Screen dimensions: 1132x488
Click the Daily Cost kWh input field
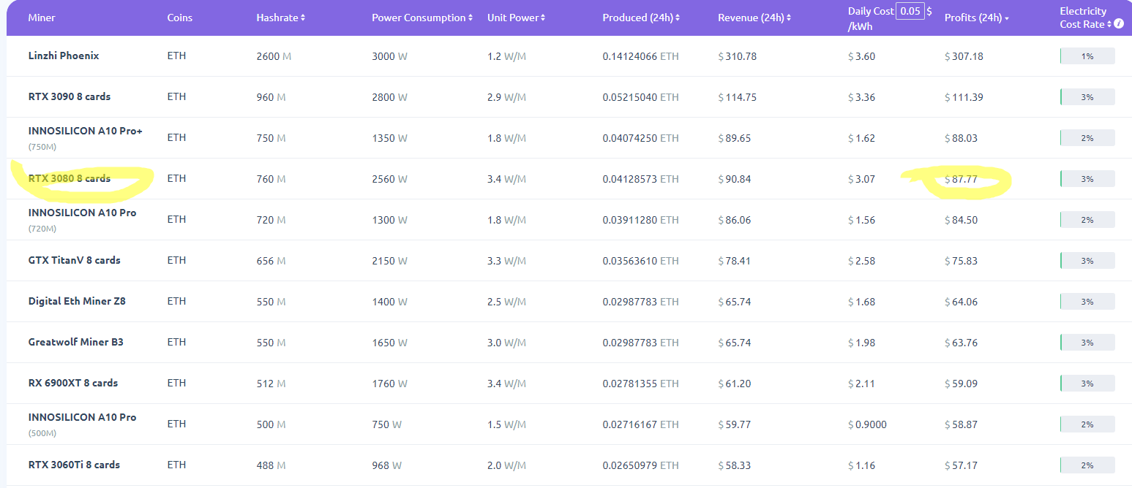[910, 11]
